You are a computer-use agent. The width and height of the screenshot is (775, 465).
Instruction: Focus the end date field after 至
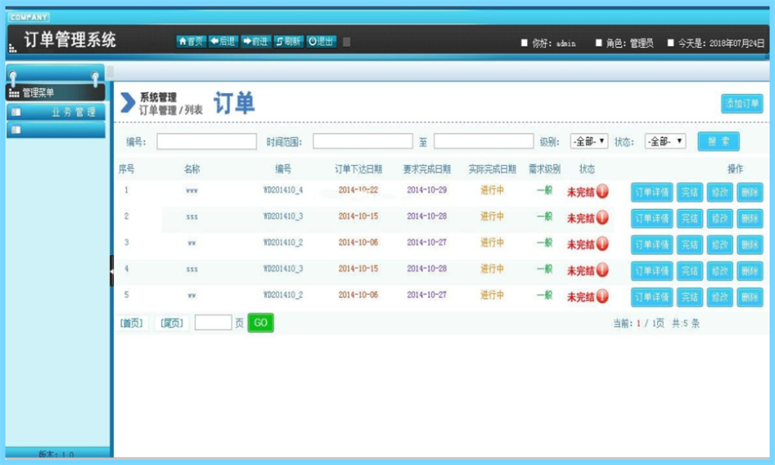tap(484, 141)
